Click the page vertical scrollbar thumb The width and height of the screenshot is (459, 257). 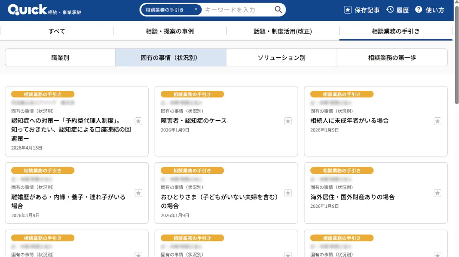[457, 54]
